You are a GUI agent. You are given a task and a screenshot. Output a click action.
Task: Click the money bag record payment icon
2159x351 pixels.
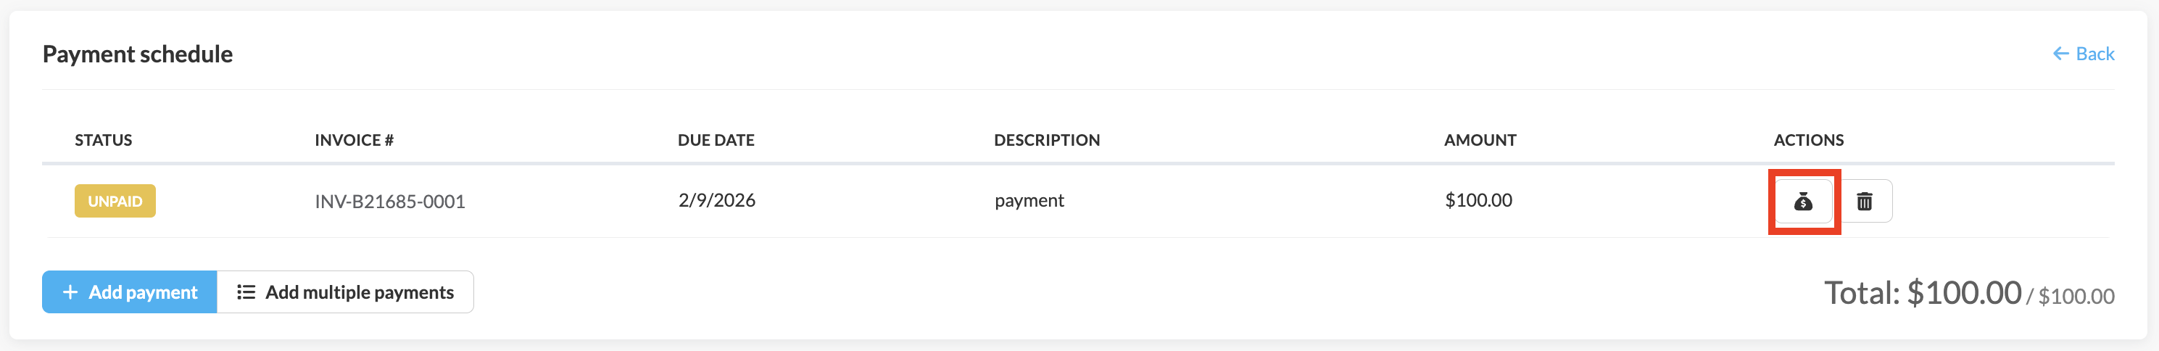pyautogui.click(x=1803, y=201)
